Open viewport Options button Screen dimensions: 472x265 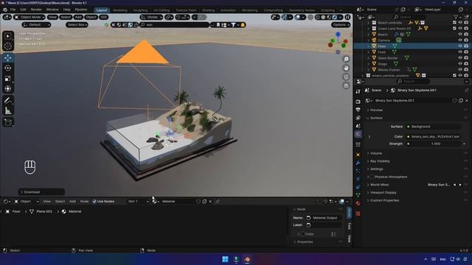click(341, 25)
